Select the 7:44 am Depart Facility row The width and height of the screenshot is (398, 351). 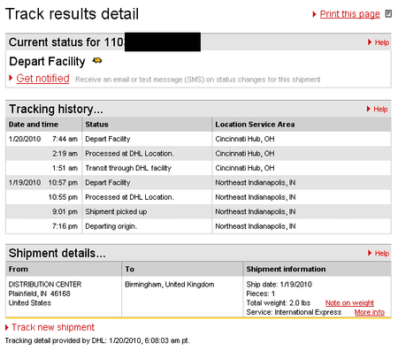coord(198,139)
